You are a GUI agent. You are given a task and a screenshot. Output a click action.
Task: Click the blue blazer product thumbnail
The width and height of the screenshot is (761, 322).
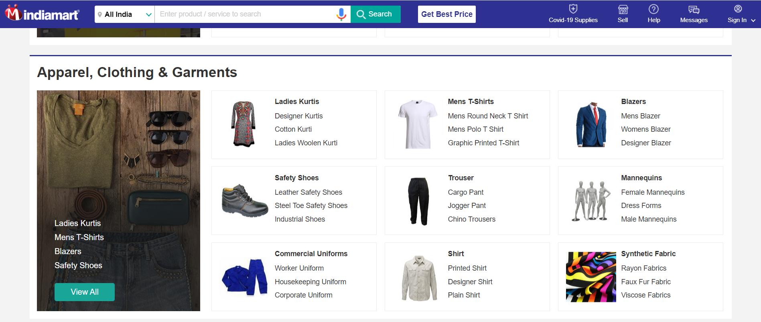pos(591,124)
